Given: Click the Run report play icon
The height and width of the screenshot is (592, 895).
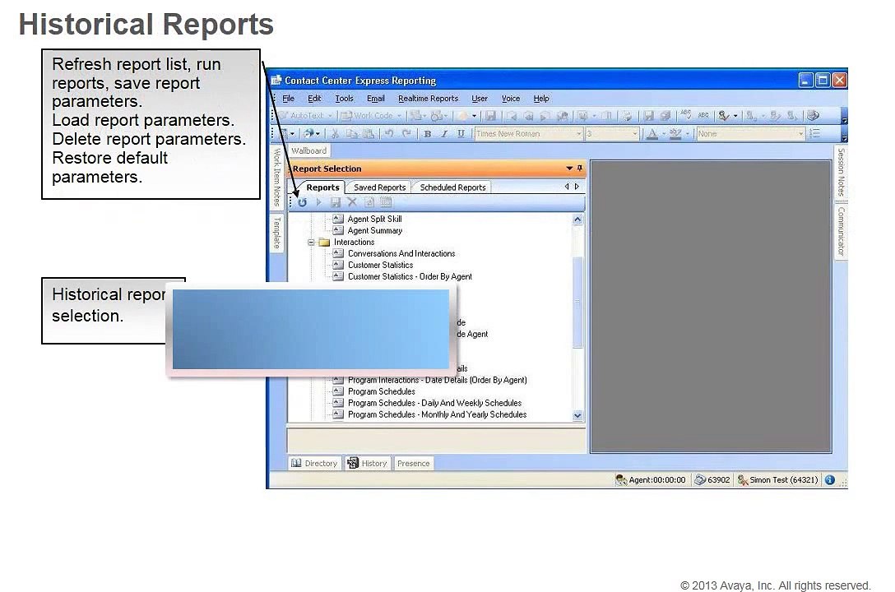Looking at the screenshot, I should [319, 202].
